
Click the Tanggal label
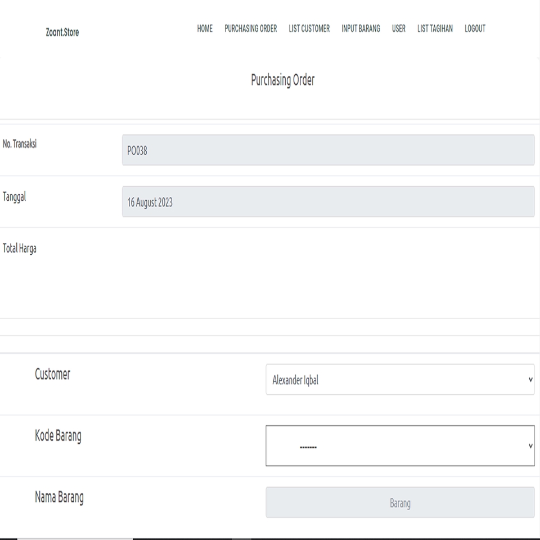(x=15, y=197)
